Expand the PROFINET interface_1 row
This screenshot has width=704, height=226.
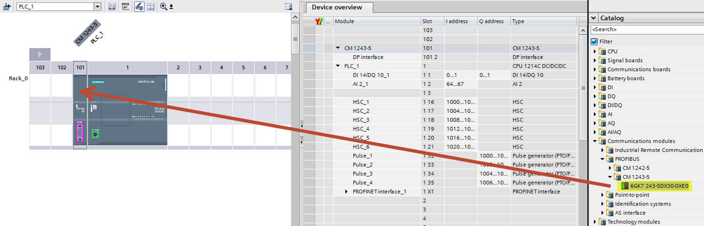(x=347, y=191)
